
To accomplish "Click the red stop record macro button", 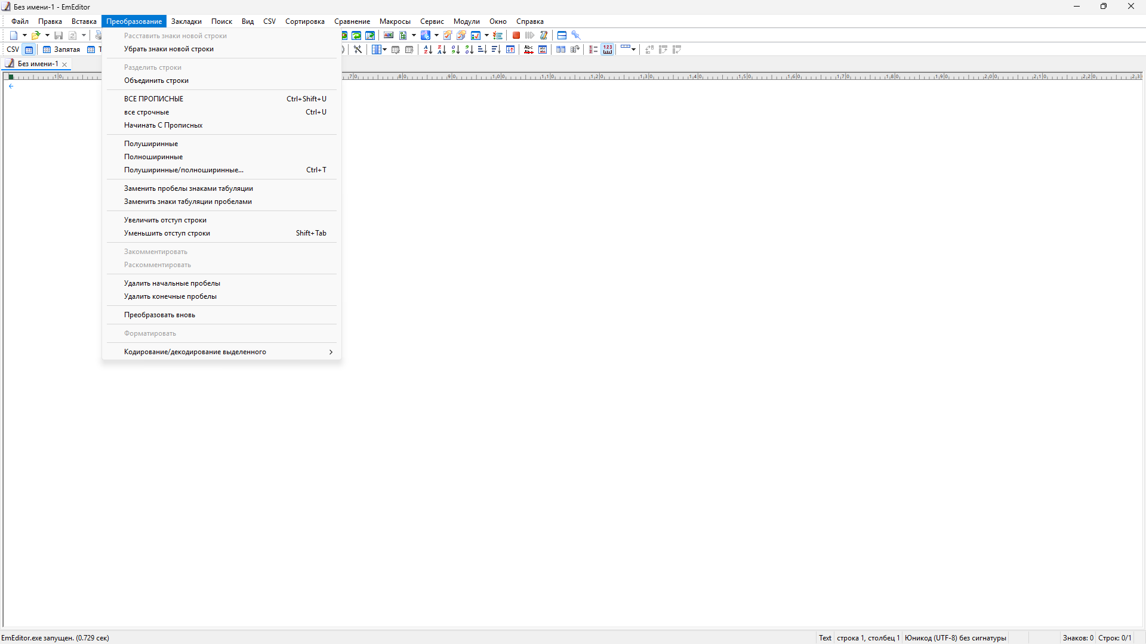I will click(516, 36).
